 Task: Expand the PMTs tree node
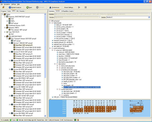click(x=7, y=21)
